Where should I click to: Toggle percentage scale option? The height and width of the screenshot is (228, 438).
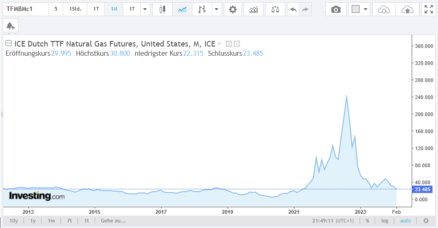tap(367, 221)
